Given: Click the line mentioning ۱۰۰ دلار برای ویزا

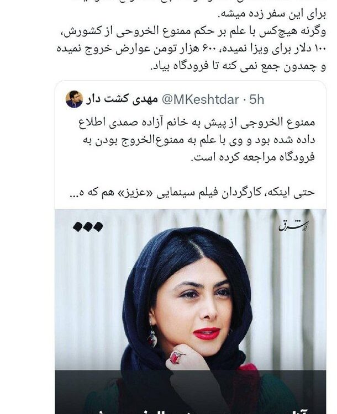Looking at the screenshot, I should [x=192, y=49].
